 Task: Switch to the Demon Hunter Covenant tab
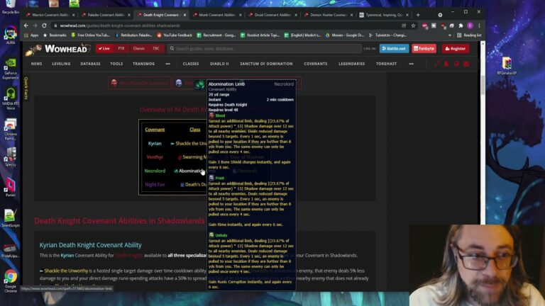(x=328, y=15)
